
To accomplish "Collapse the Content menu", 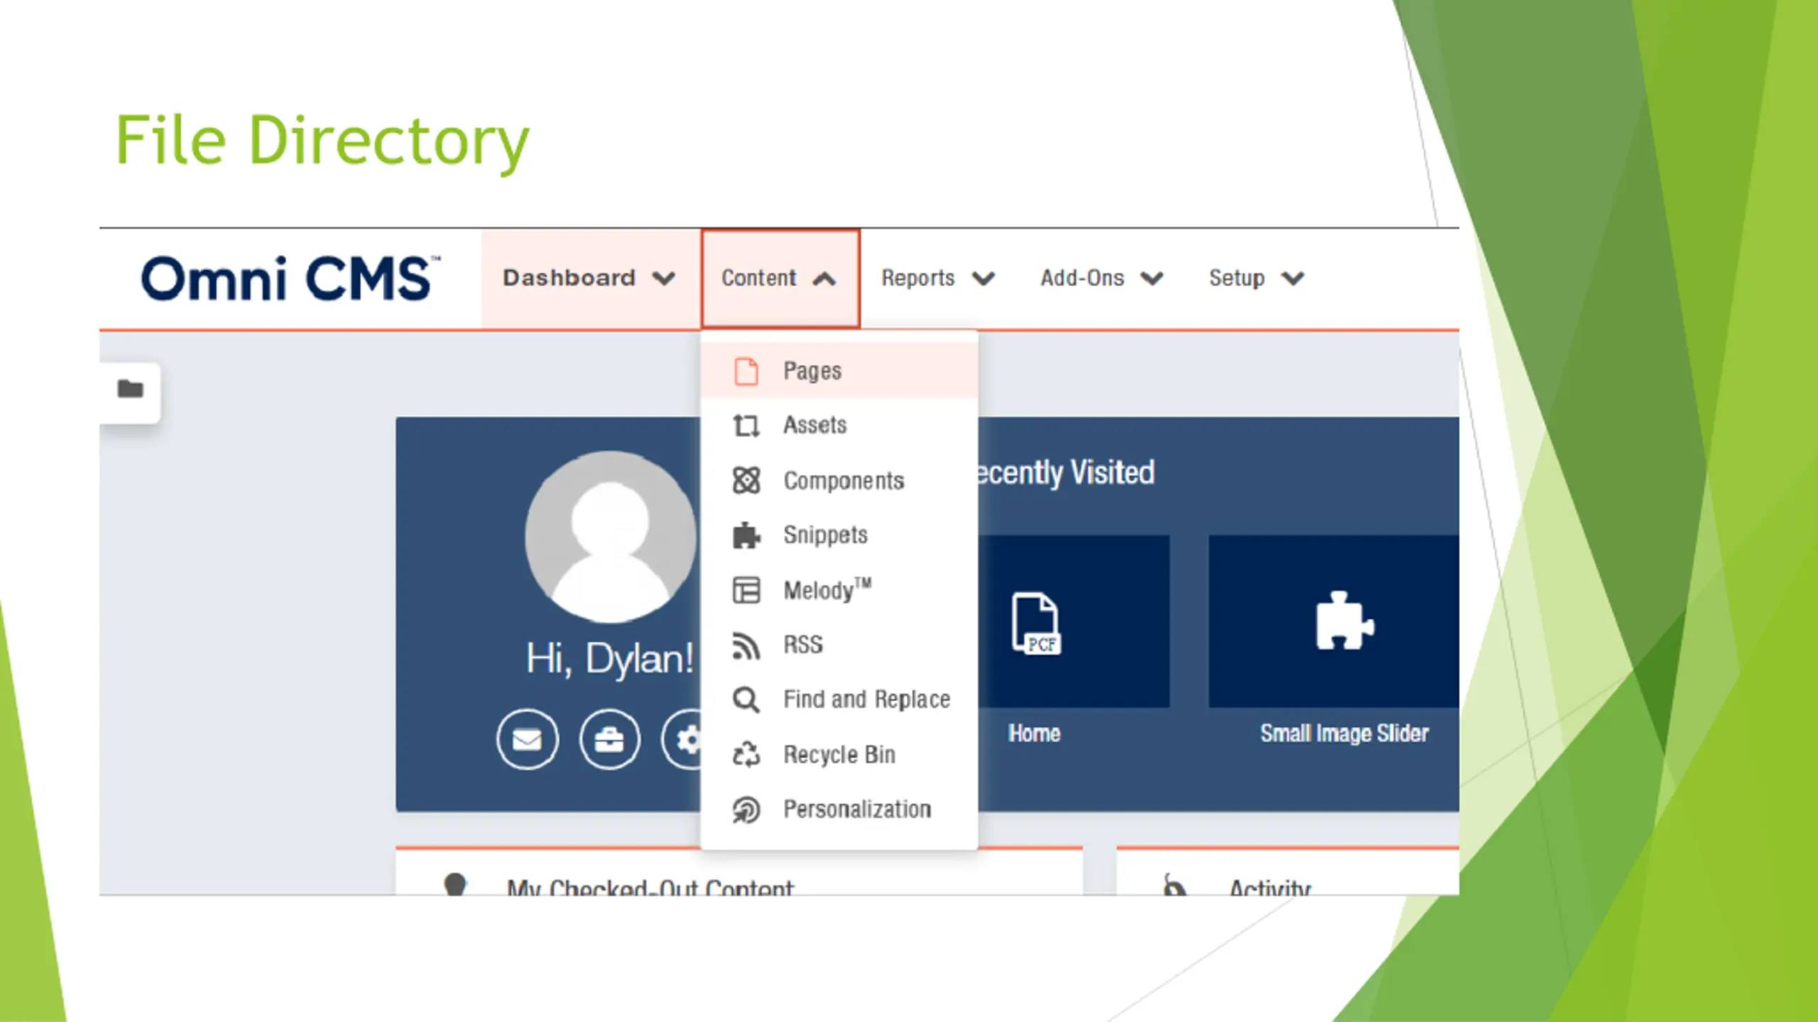I will [780, 278].
